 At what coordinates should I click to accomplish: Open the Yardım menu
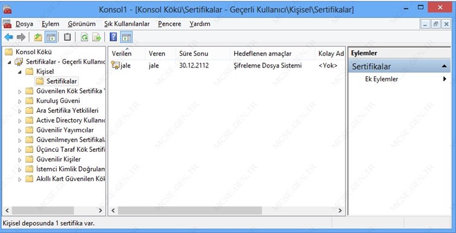click(200, 24)
